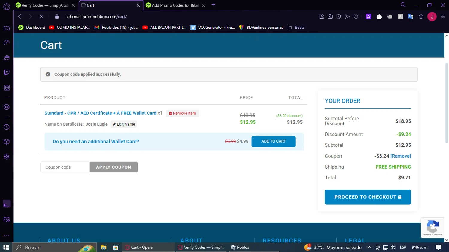Open the extensions cube in toolbar
Viewport: 449px width, 252px height.
tap(421, 17)
